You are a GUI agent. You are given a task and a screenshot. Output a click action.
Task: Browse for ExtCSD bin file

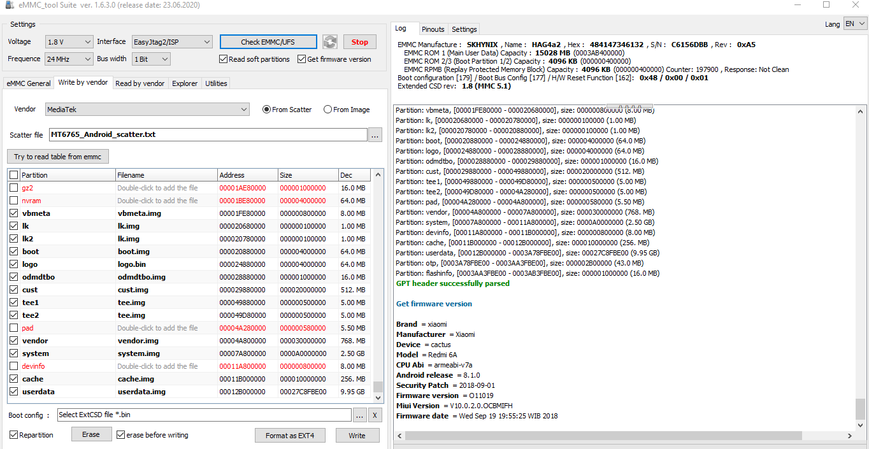coord(360,415)
